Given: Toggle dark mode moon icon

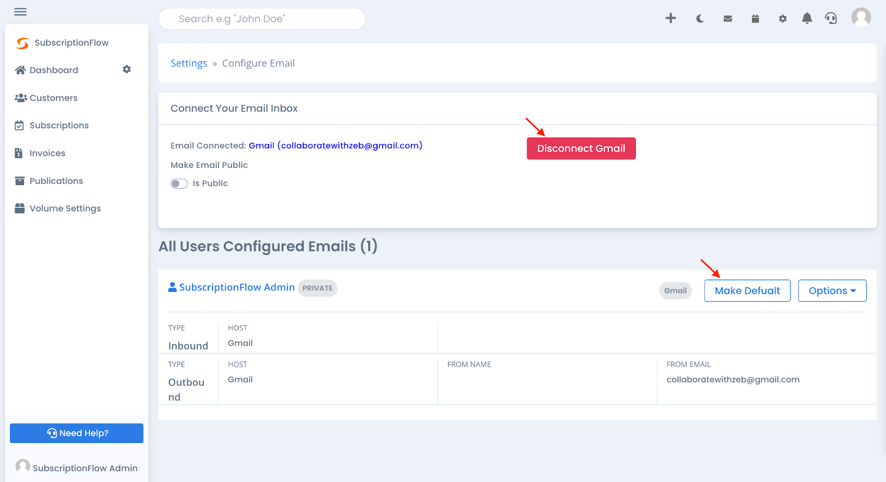Looking at the screenshot, I should [700, 19].
